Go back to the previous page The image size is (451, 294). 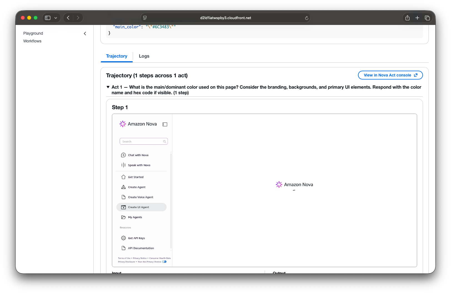(x=68, y=18)
